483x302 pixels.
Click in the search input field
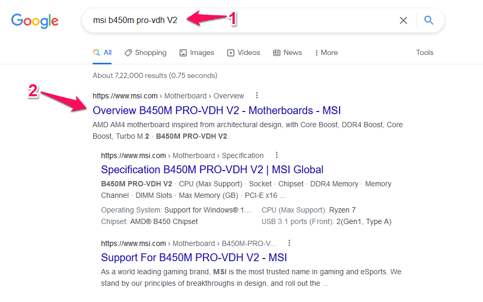[x=288, y=20]
